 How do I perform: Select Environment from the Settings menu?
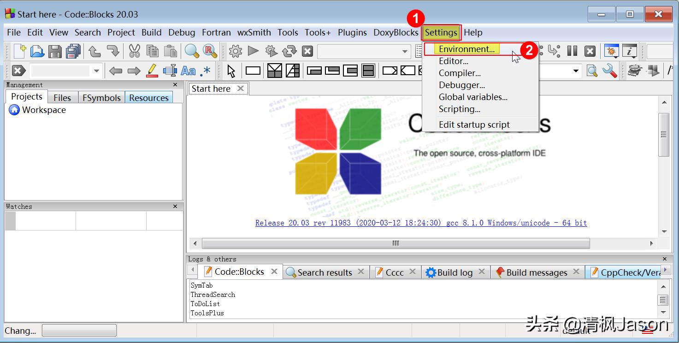467,49
